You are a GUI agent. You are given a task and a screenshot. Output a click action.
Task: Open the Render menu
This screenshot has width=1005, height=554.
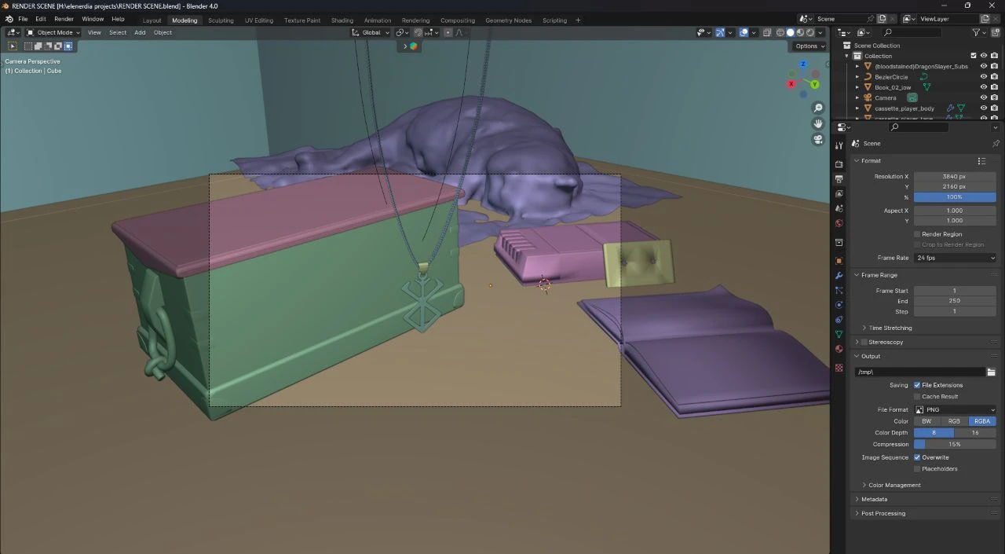[64, 19]
